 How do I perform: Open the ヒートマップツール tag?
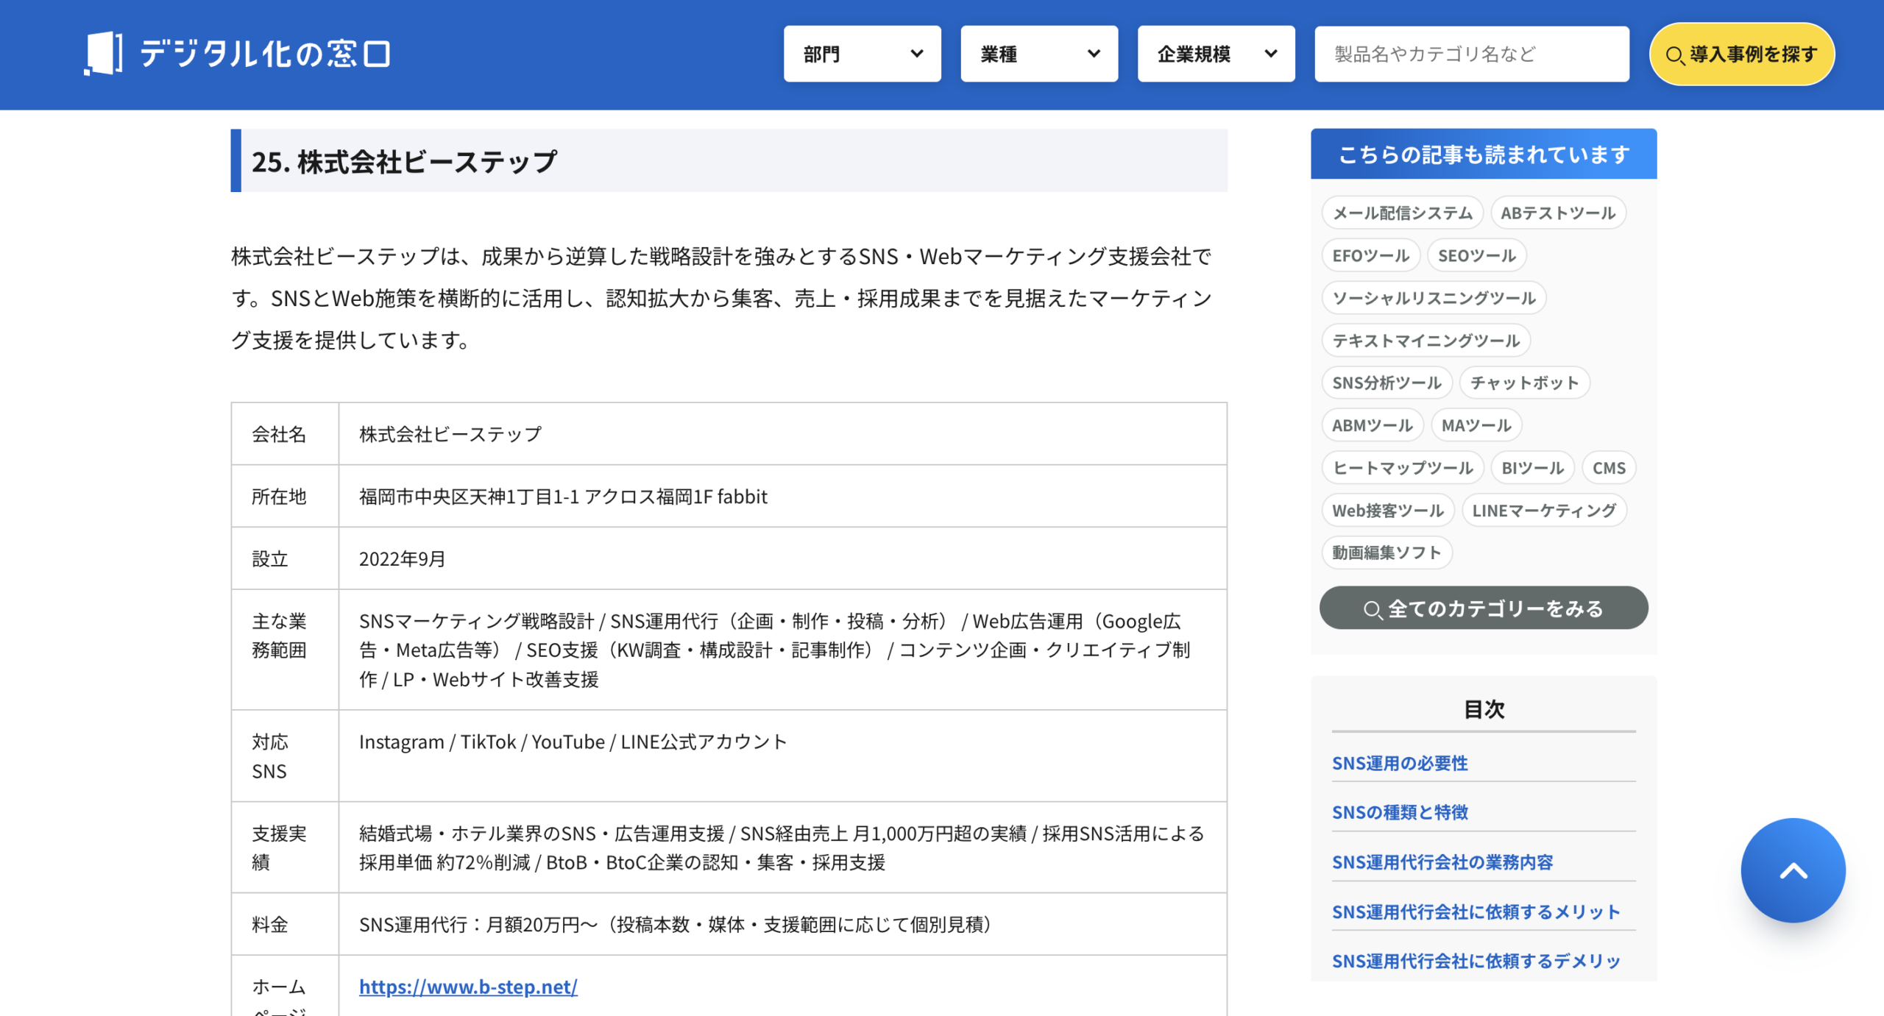pos(1402,468)
